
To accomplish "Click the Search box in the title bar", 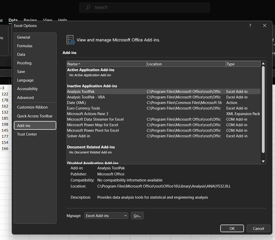I will click(144, 8).
